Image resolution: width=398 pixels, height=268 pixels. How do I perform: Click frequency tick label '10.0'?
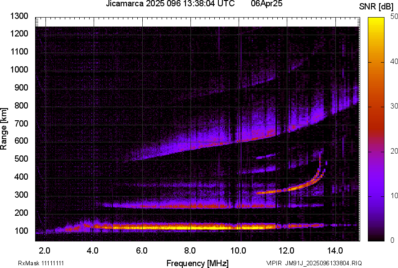[238, 251]
